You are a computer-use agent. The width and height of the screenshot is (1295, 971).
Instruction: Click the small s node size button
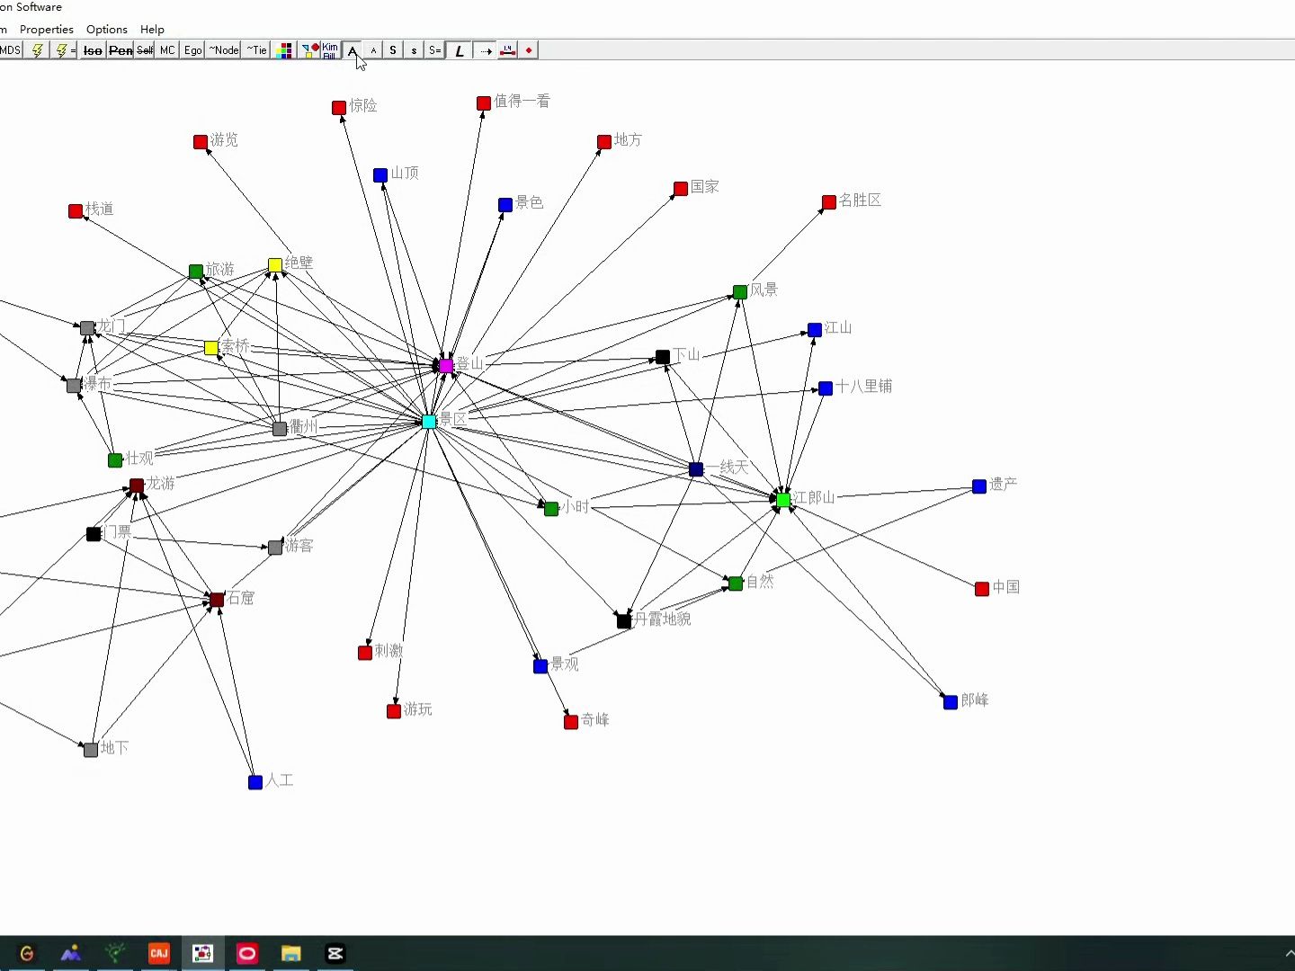(x=414, y=50)
